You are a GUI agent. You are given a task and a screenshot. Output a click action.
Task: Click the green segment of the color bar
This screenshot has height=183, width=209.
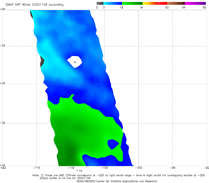(x=132, y=3)
